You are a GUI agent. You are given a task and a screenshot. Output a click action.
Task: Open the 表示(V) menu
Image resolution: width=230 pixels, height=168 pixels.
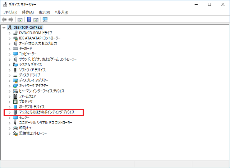[44, 12]
